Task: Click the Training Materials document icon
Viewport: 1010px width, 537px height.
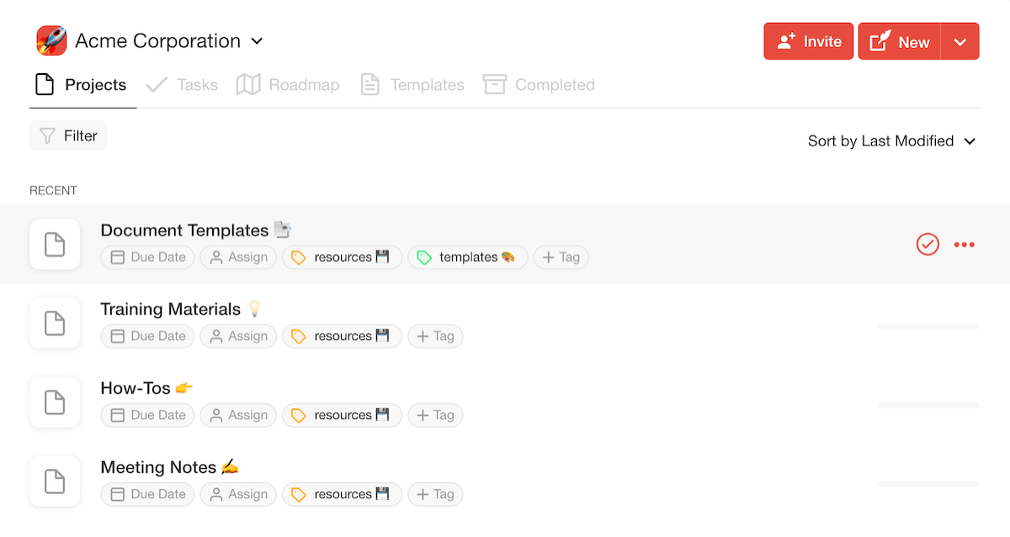Action: (55, 323)
